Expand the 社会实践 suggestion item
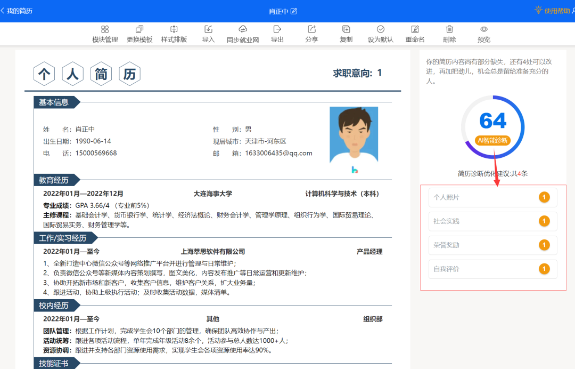575x369 pixels. tap(492, 221)
